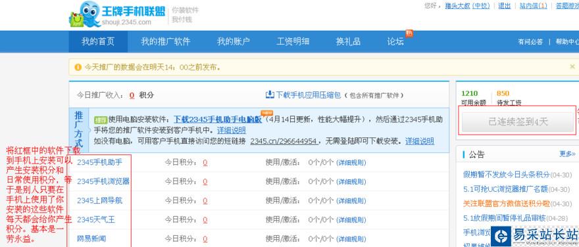Open 2345手机助手 software link
Image resolution: width=579 pixels, height=247 pixels.
[x=99, y=162]
